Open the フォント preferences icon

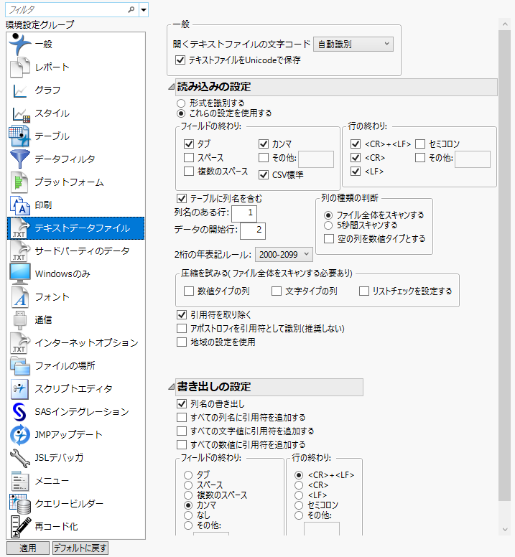[x=20, y=297]
